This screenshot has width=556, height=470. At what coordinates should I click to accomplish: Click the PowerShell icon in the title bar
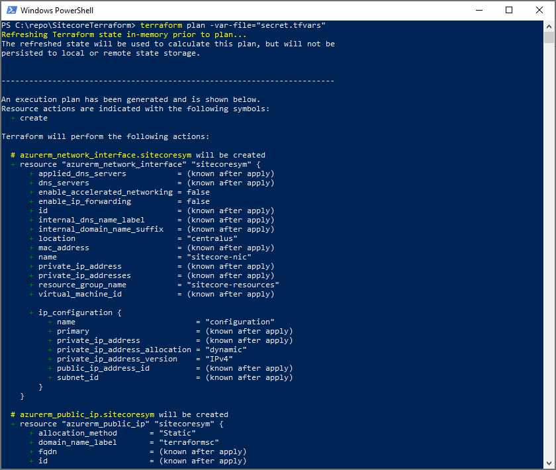(10, 10)
